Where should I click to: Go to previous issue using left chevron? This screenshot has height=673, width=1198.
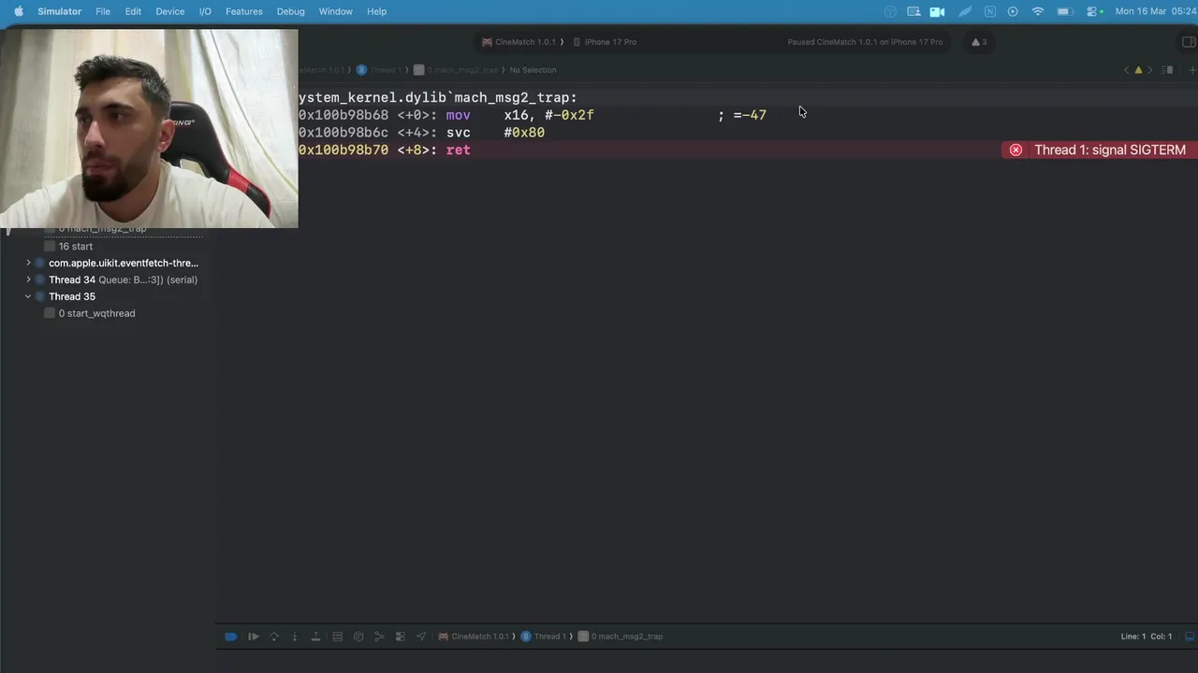click(1126, 70)
